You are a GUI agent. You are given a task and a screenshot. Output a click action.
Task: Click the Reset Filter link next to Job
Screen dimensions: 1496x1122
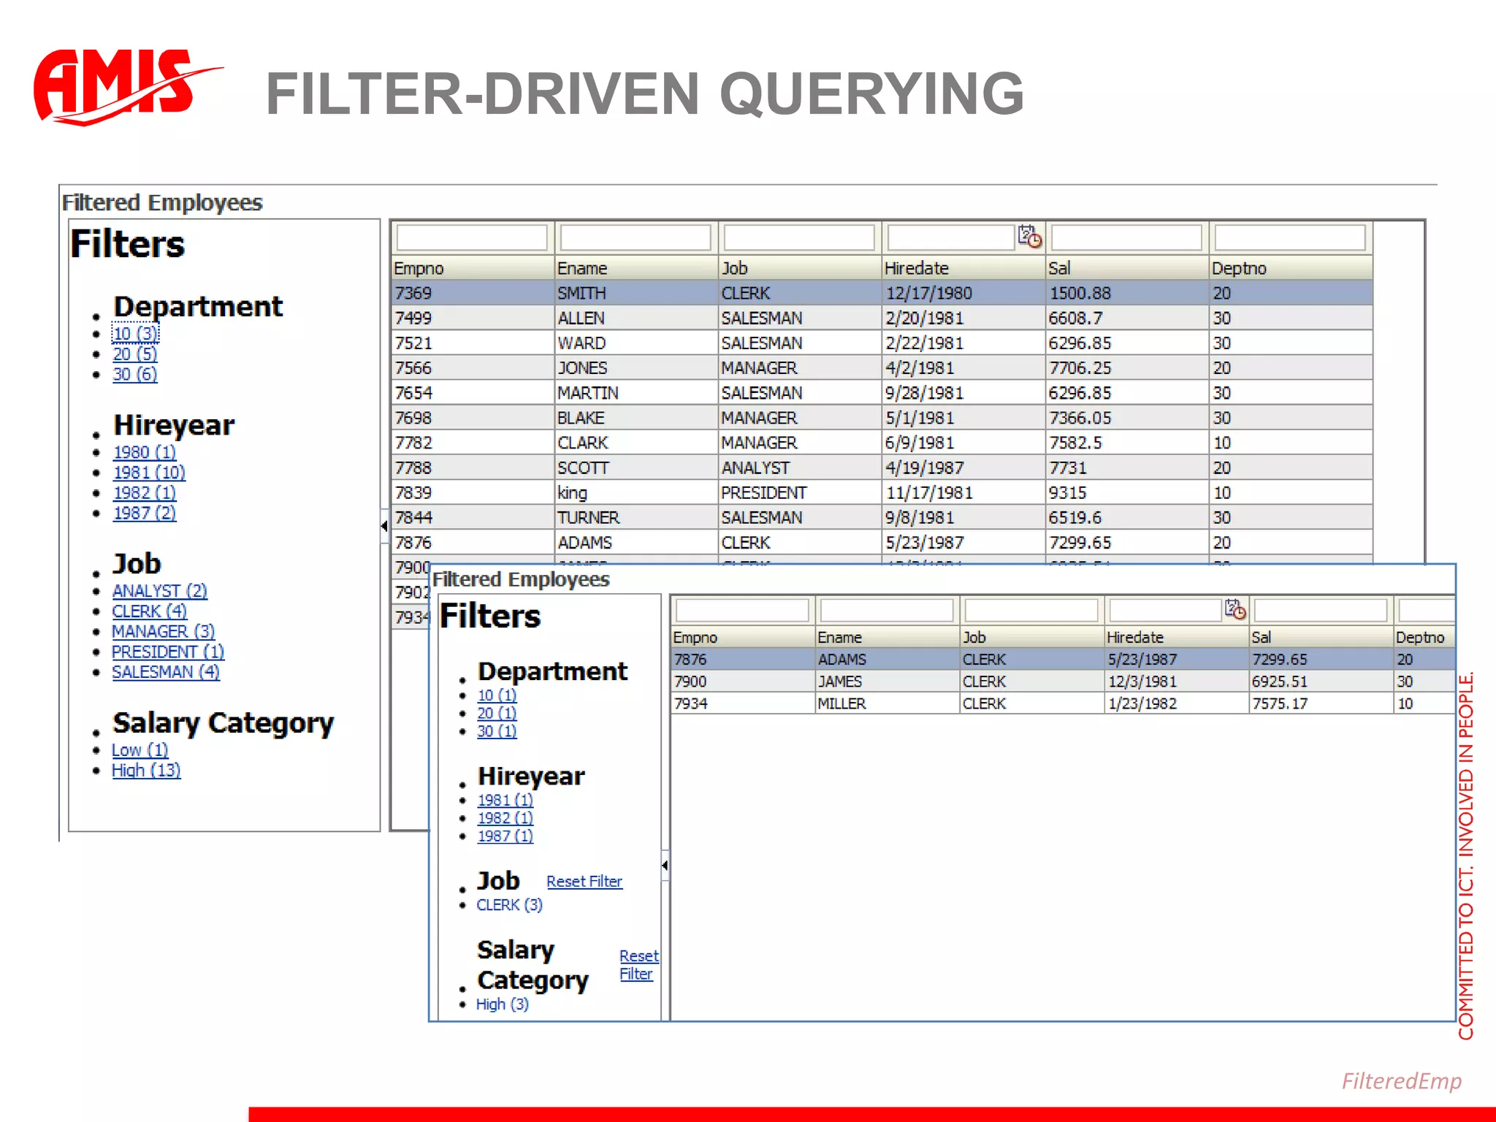pos(584,882)
